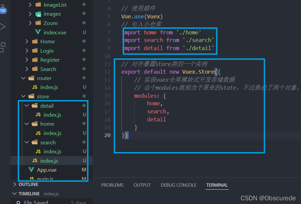Screen dimensions: 301x204
Task: Collapse the TIMELINE section
Action: (14, 194)
